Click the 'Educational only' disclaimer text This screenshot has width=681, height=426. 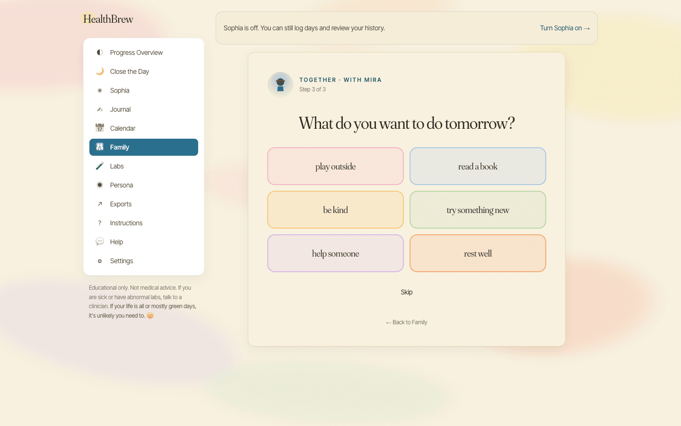coord(142,302)
